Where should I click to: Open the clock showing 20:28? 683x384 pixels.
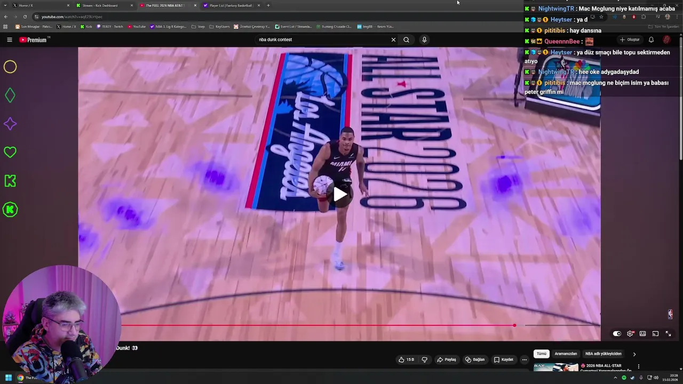(670, 378)
